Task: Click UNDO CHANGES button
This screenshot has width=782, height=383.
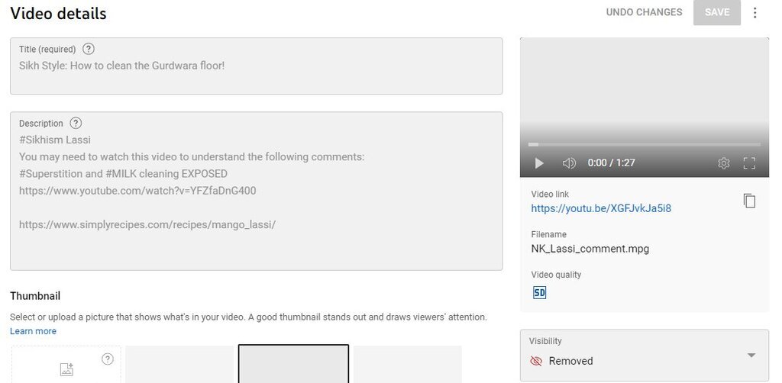Action: click(644, 12)
